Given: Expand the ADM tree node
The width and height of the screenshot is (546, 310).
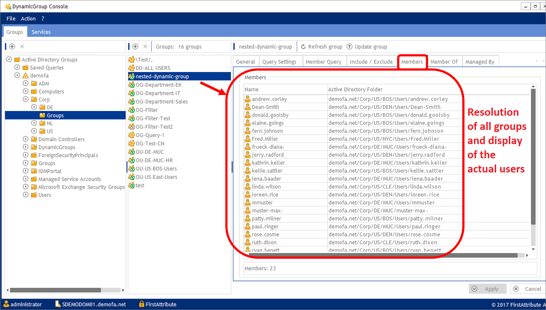Looking at the screenshot, I should pyautogui.click(x=25, y=83).
